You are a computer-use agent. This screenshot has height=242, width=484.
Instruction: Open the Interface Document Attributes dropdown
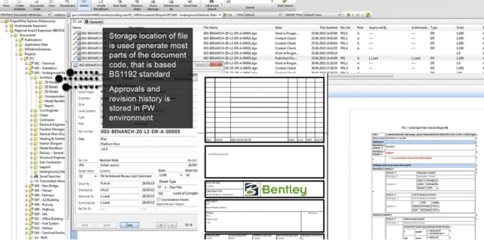[32, 15]
